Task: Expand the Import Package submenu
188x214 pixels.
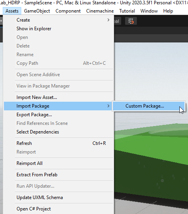Action: 58,106
